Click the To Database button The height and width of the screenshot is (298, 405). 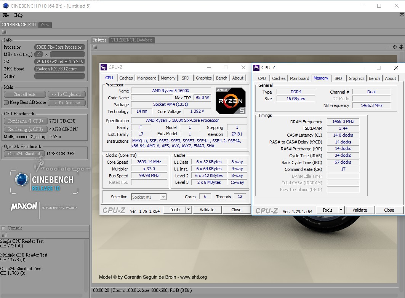tap(67, 103)
